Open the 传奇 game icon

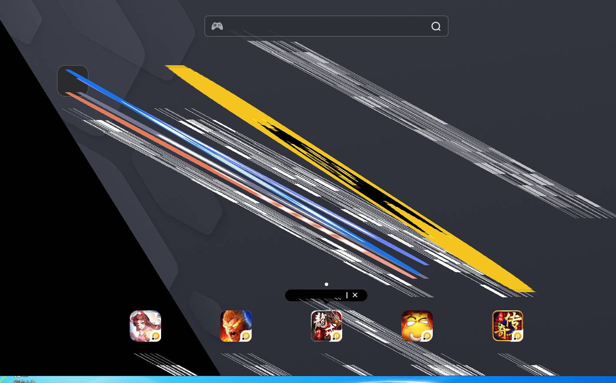click(507, 326)
